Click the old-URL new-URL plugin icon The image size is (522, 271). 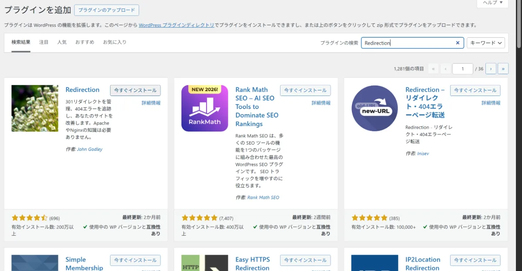375,108
